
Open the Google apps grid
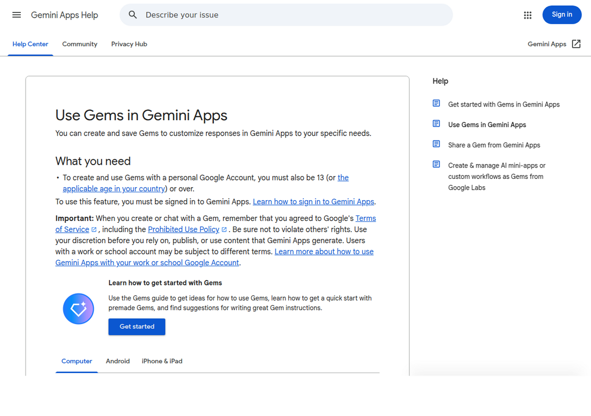click(x=528, y=15)
